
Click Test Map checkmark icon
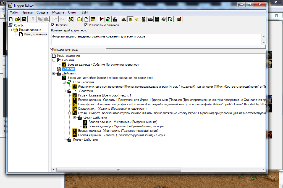[179, 19]
